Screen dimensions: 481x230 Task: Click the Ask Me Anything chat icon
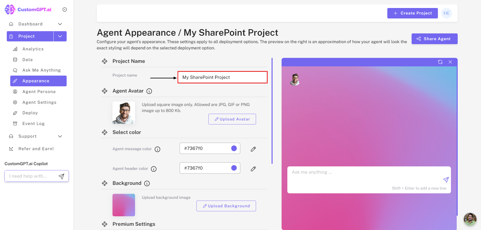[x=15, y=70]
